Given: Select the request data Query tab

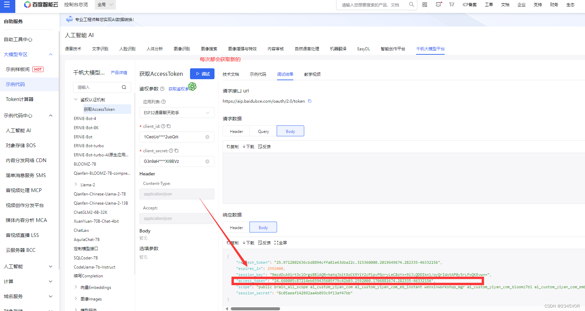Looking at the screenshot, I should pyautogui.click(x=263, y=131).
